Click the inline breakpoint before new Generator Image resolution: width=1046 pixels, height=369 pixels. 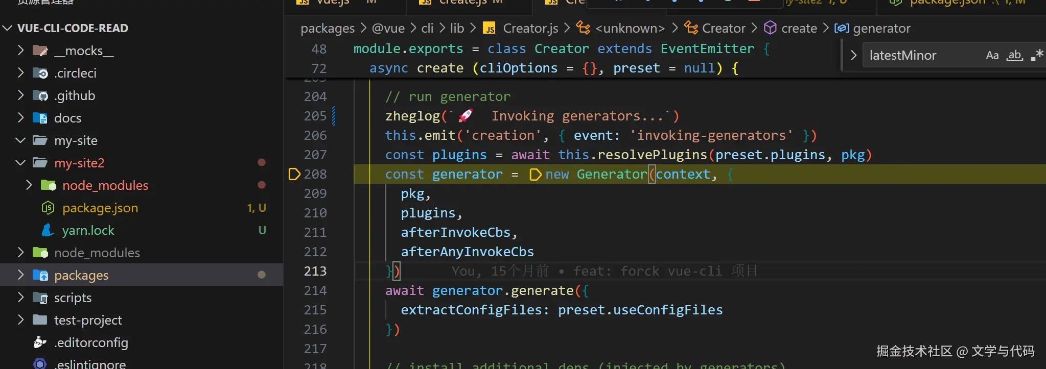tap(535, 175)
